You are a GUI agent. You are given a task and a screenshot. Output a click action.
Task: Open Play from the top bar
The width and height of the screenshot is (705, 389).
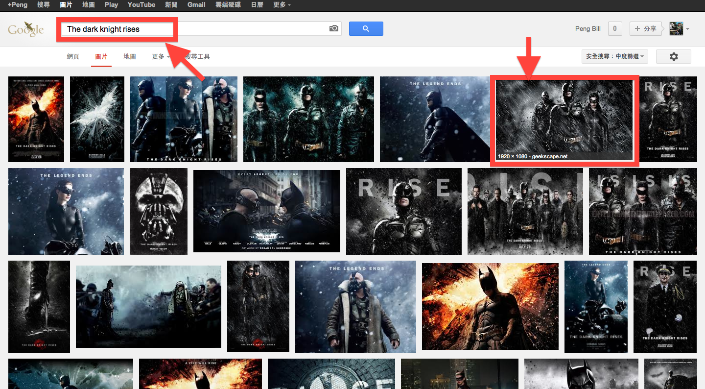point(111,4)
